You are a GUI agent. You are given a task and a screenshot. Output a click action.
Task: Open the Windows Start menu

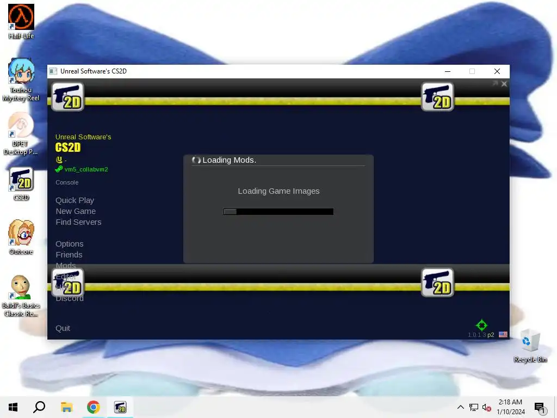(x=13, y=407)
